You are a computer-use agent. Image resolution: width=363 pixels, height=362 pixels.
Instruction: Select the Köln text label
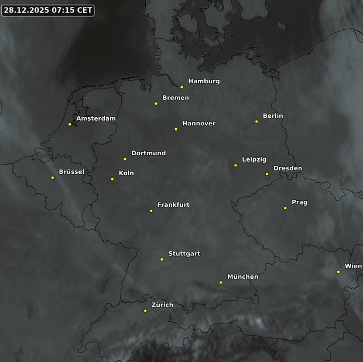(126, 173)
